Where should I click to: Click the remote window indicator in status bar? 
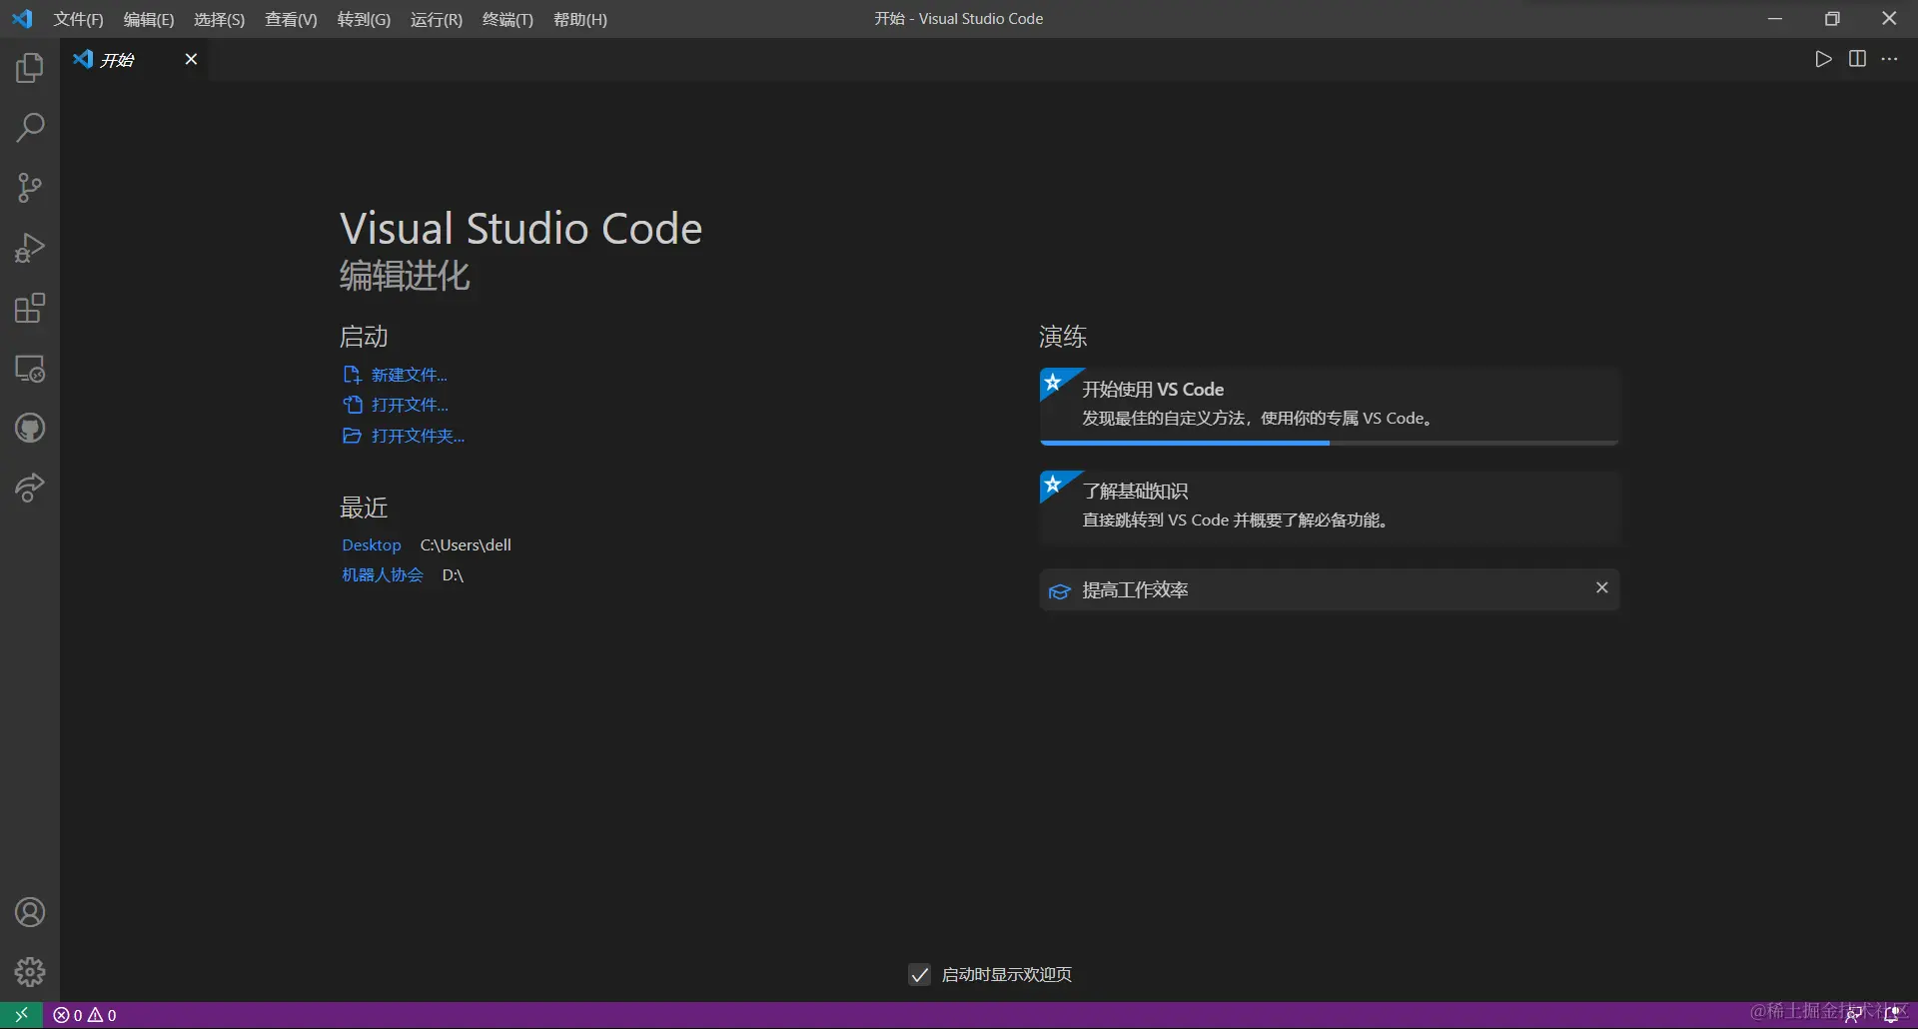pos(21,1015)
